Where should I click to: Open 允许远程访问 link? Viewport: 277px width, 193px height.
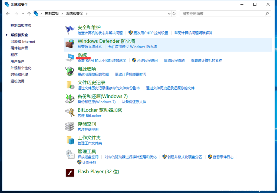click(147, 60)
